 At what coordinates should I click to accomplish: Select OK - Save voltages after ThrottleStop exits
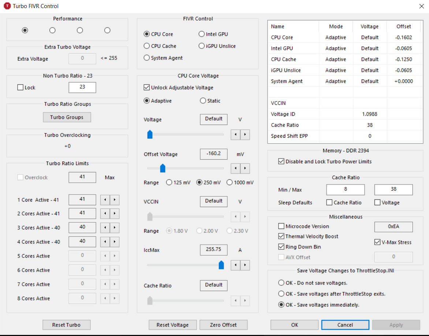click(332, 294)
